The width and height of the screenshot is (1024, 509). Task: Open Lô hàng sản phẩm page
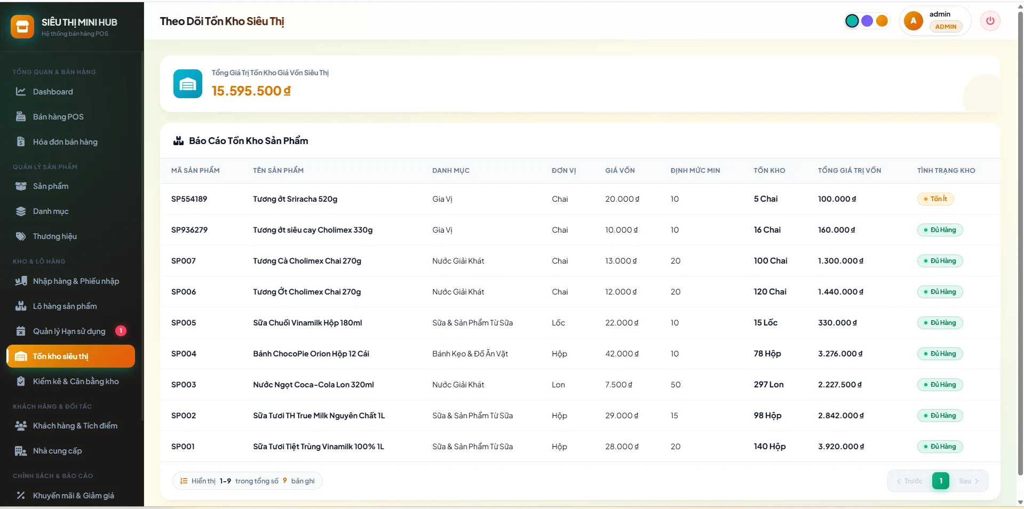pos(71,306)
